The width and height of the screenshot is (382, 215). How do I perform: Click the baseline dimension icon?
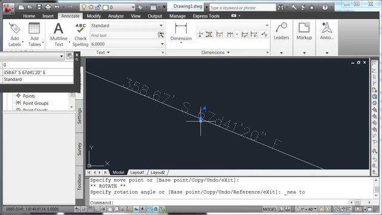[230, 35]
